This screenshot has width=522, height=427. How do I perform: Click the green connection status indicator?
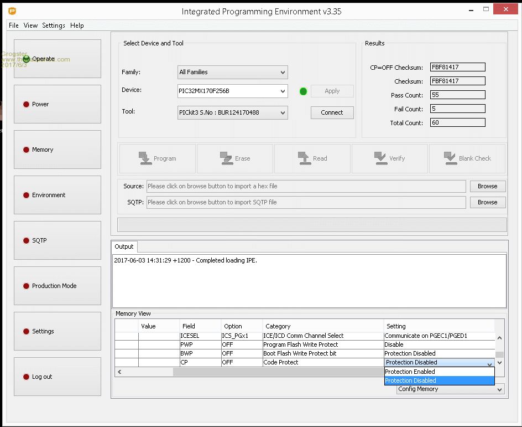pyautogui.click(x=303, y=91)
